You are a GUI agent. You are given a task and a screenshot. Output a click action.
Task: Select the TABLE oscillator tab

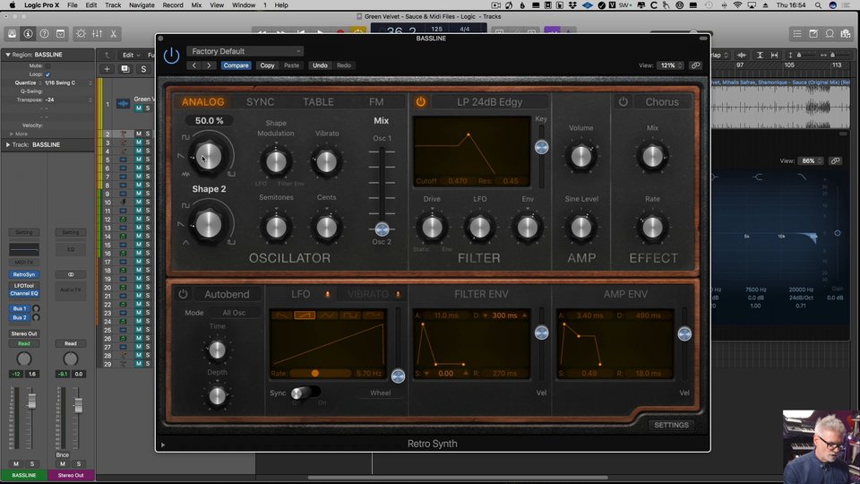coord(318,101)
